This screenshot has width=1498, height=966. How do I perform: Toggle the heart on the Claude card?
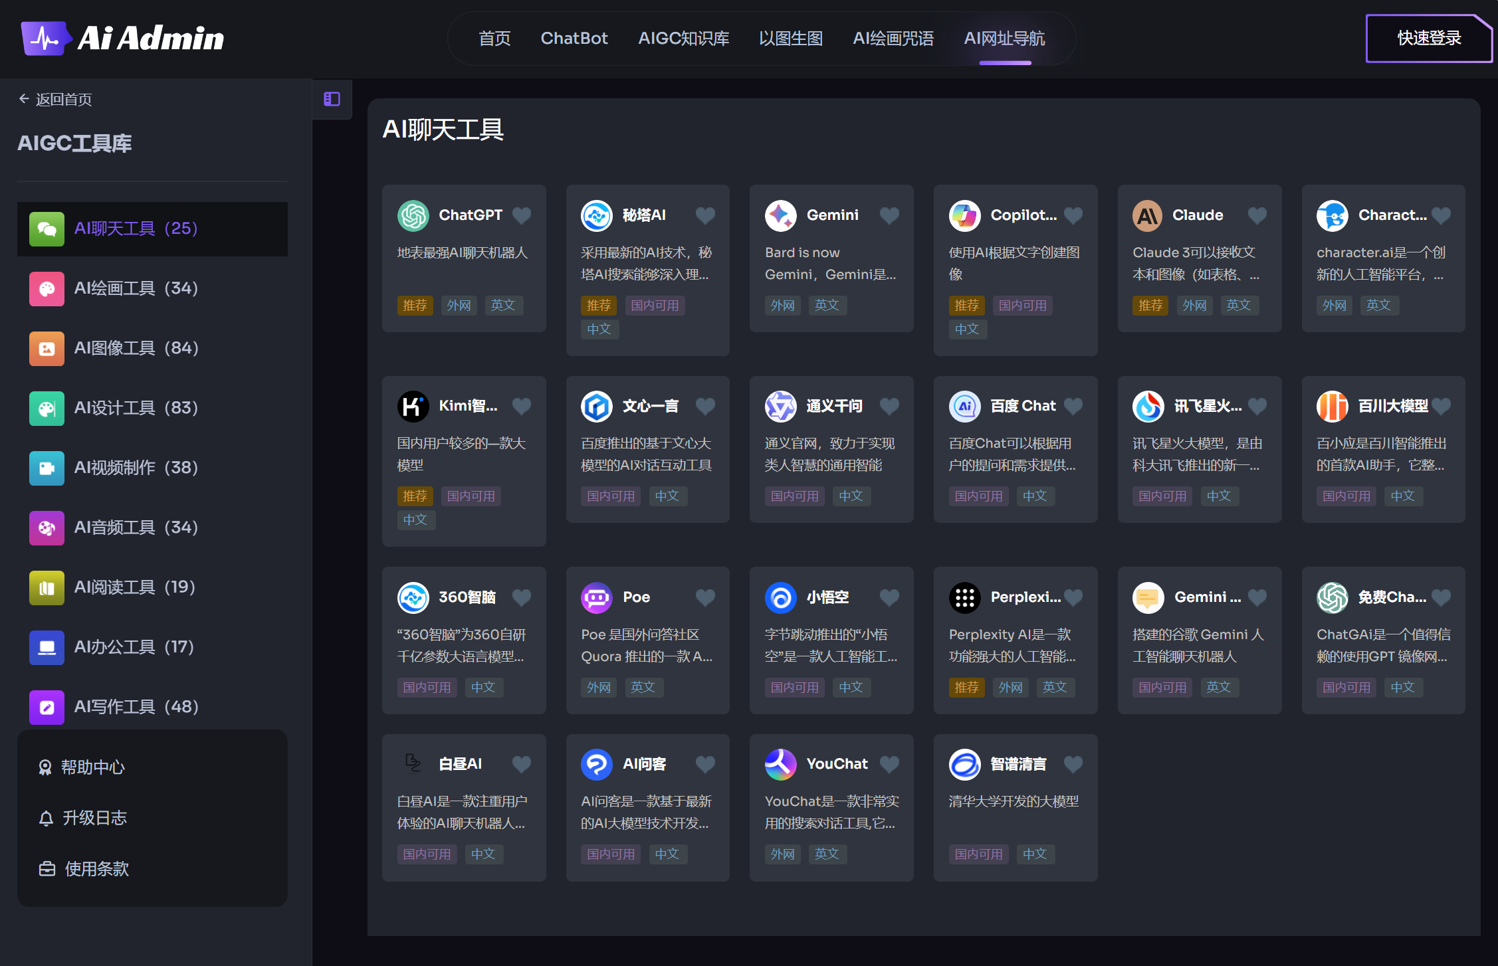click(x=1257, y=215)
